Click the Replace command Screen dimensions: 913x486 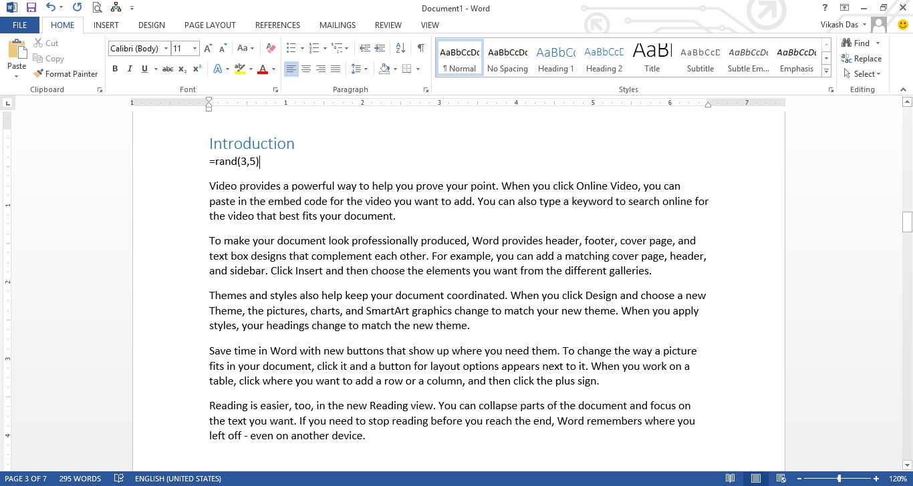pos(862,58)
